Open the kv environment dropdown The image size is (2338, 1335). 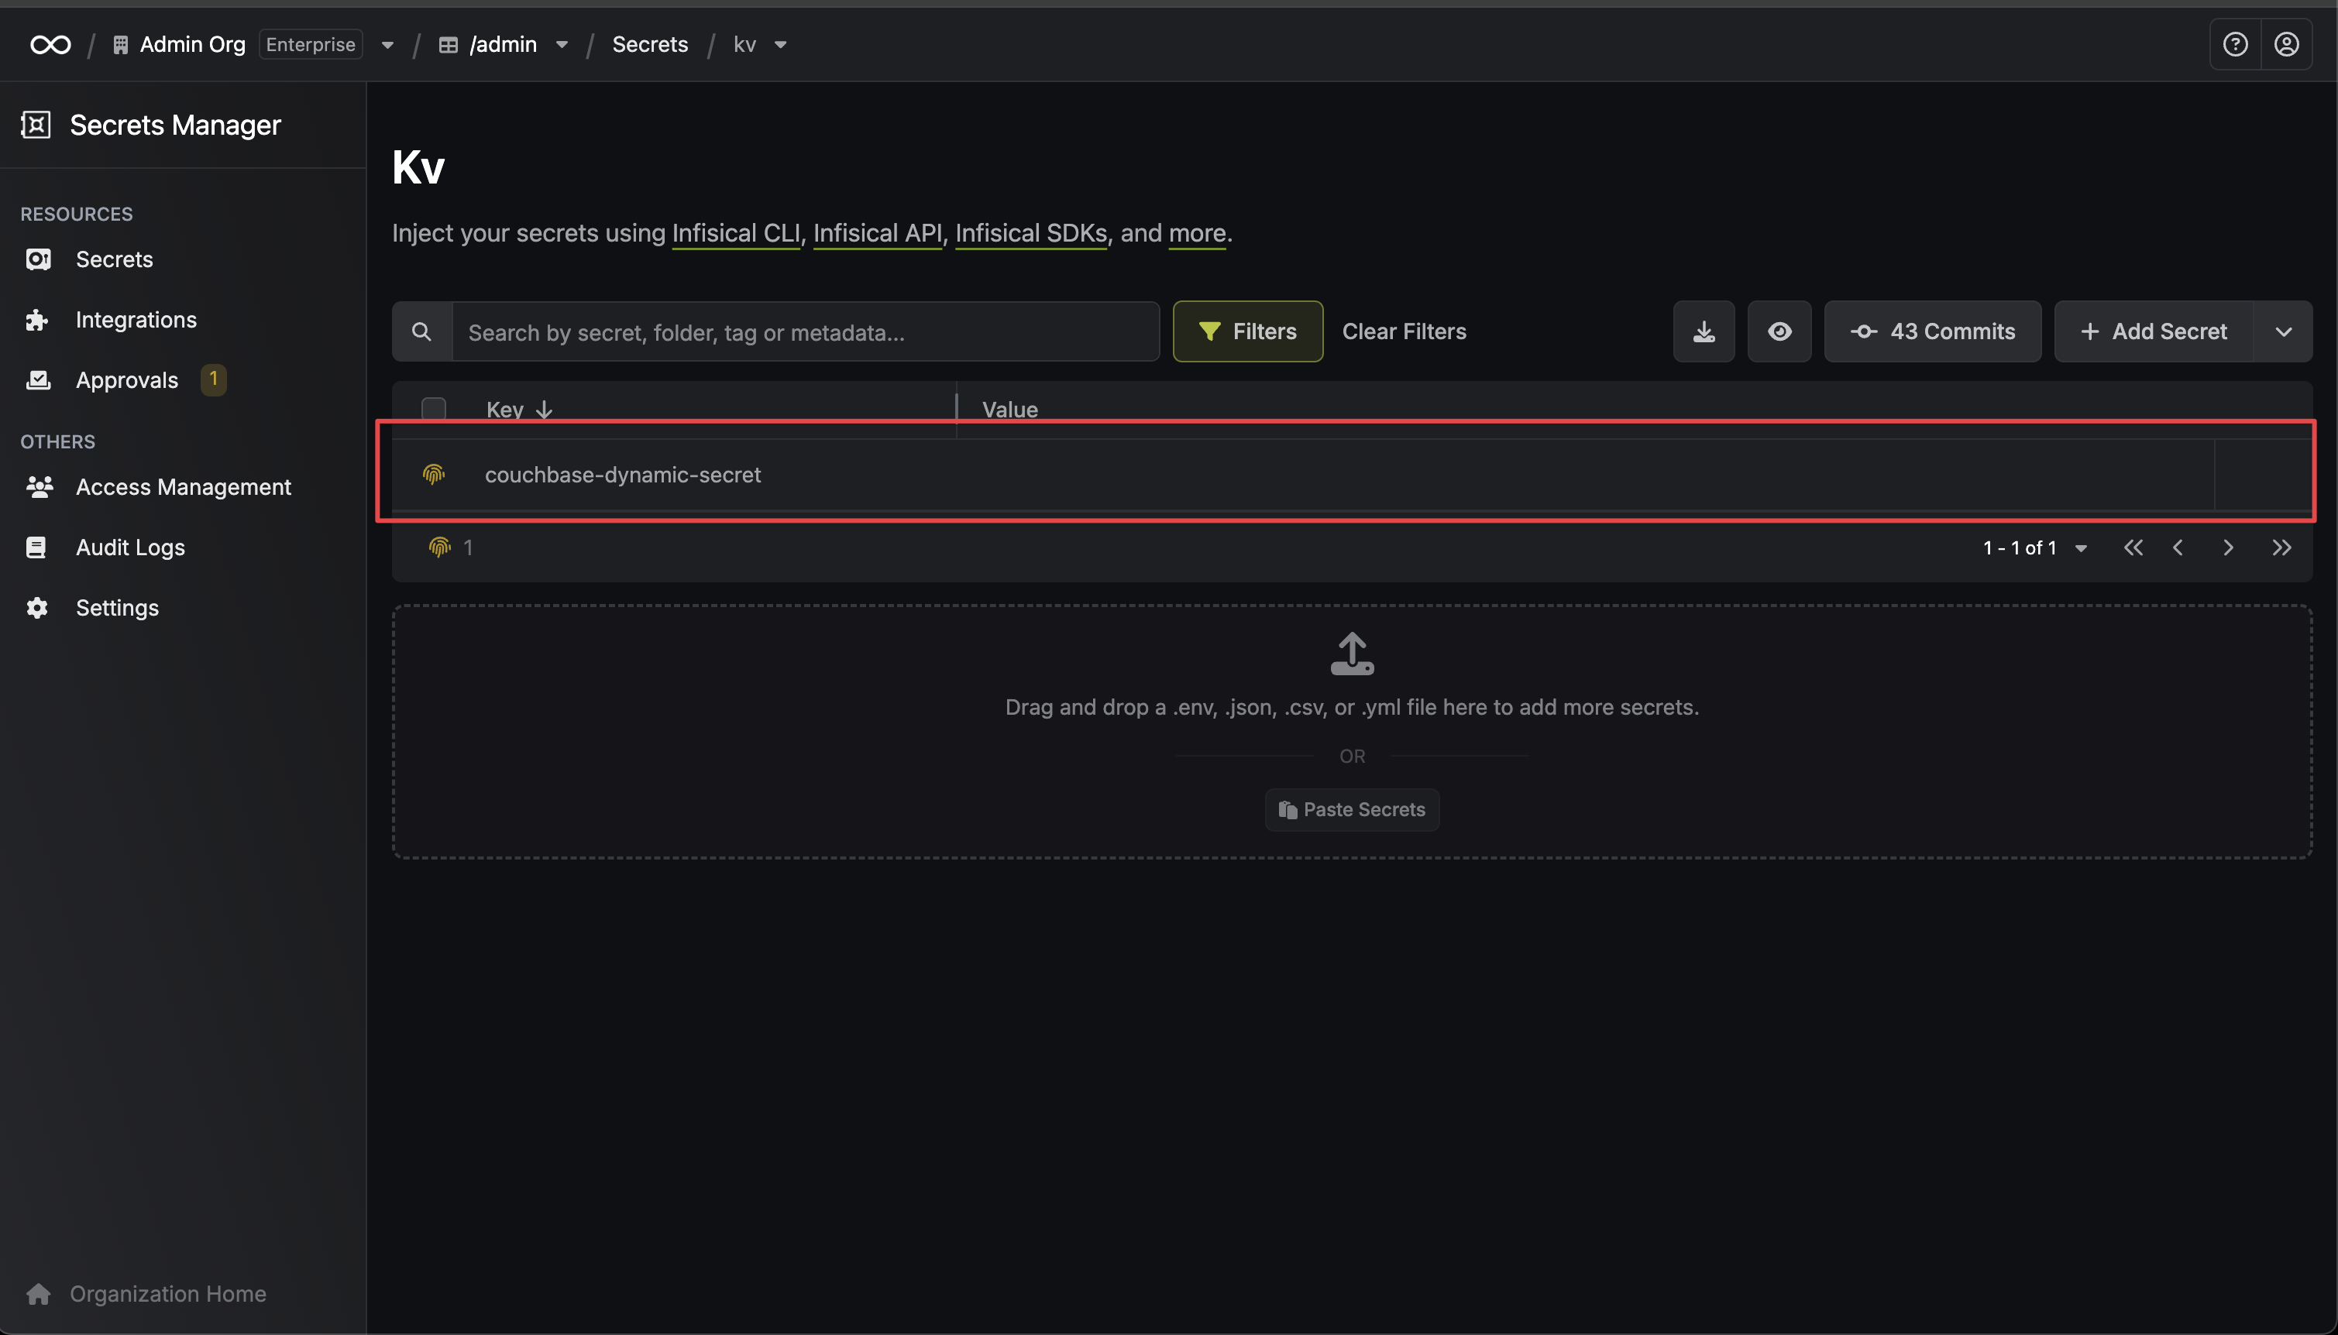[x=762, y=44]
